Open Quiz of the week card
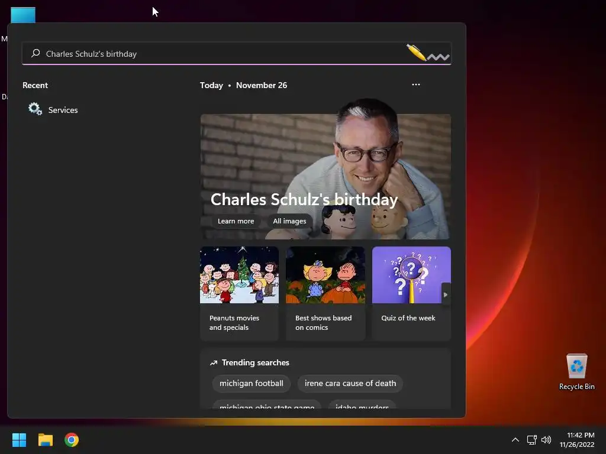606x454 pixels. click(411, 294)
